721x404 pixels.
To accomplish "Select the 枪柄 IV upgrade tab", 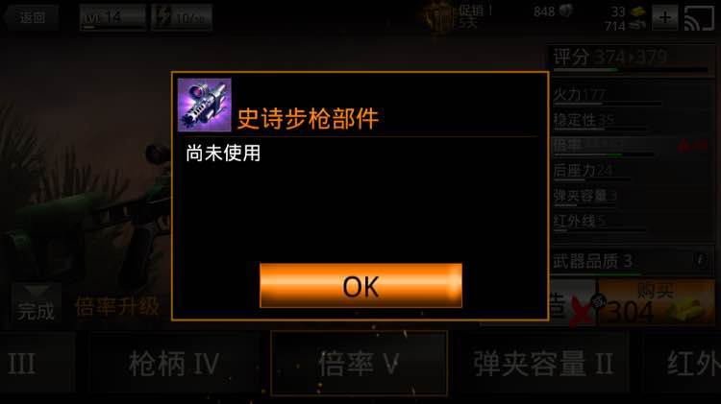I will click(174, 364).
